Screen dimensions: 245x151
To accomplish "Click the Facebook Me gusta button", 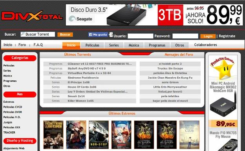I will [x=98, y=35].
